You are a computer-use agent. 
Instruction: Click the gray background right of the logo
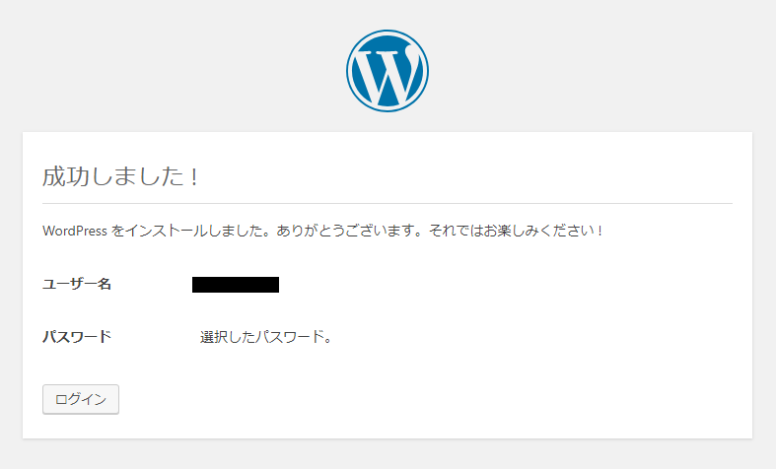tap(601, 71)
